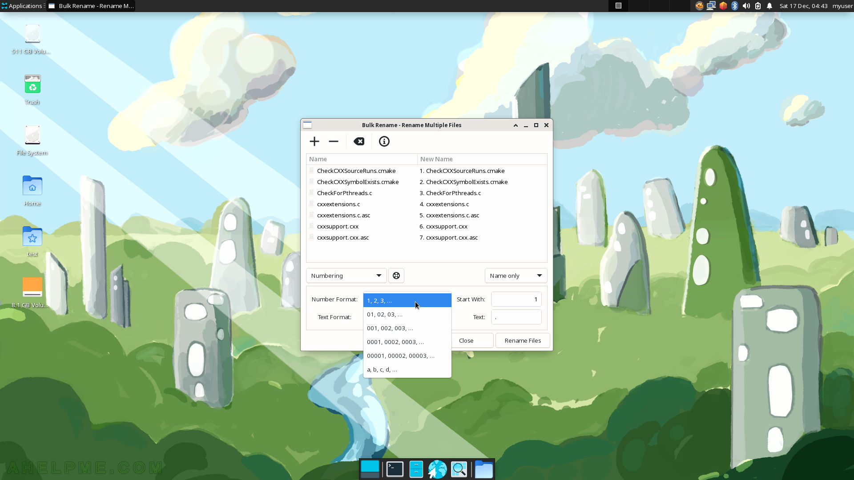Image resolution: width=854 pixels, height=480 pixels.
Task: Launch File Manager cabinet icon in dock
Action: pyautogui.click(x=416, y=469)
